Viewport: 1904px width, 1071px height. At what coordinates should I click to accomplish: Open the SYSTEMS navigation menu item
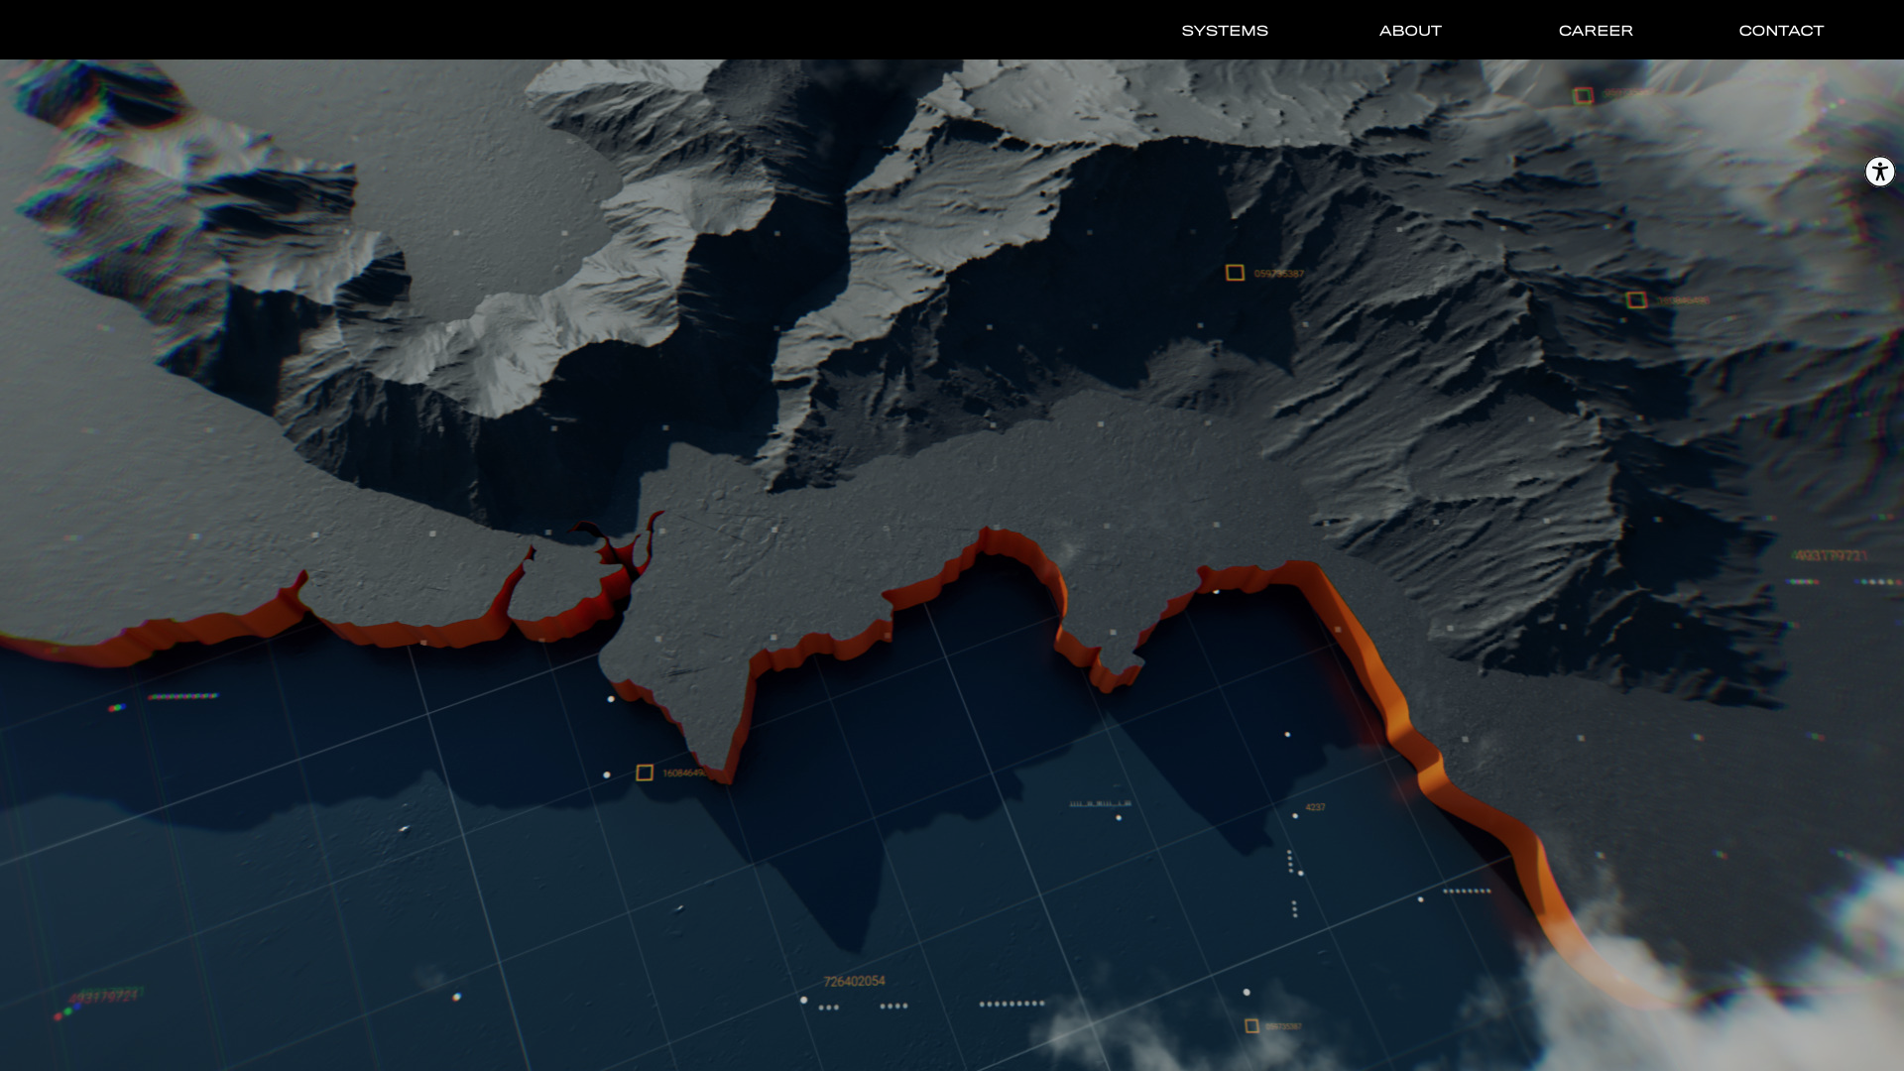[x=1225, y=31]
